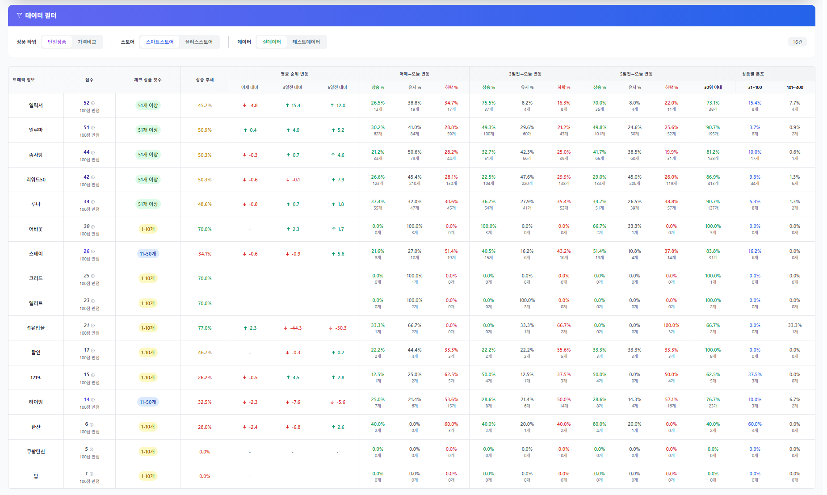Select the 실데이터 data option
Screen dimensions: 827x495
[272, 42]
